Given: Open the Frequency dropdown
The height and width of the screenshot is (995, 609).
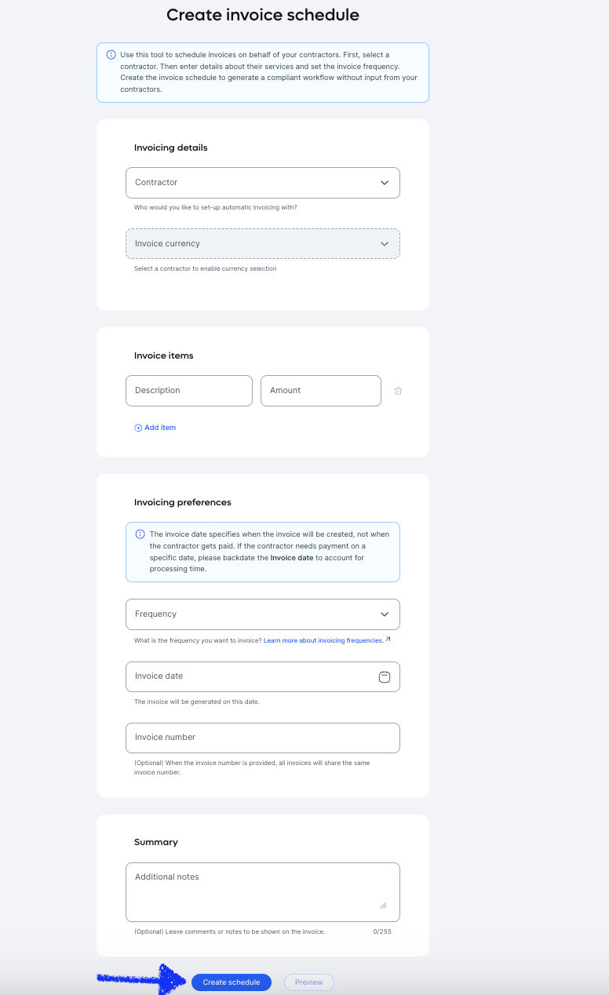Looking at the screenshot, I should (263, 614).
